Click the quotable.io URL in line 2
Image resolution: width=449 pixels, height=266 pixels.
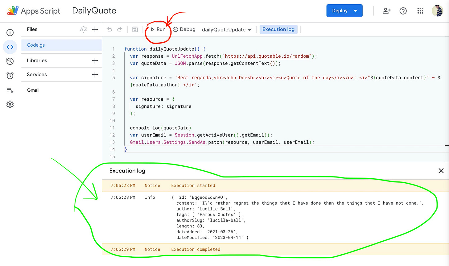click(267, 56)
